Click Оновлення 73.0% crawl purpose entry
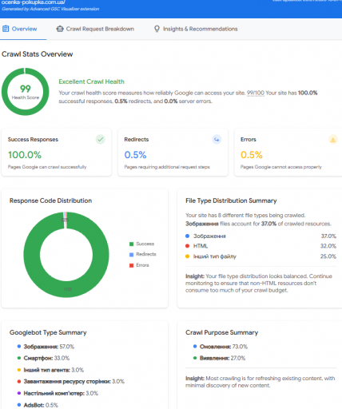 pyautogui.click(x=221, y=347)
